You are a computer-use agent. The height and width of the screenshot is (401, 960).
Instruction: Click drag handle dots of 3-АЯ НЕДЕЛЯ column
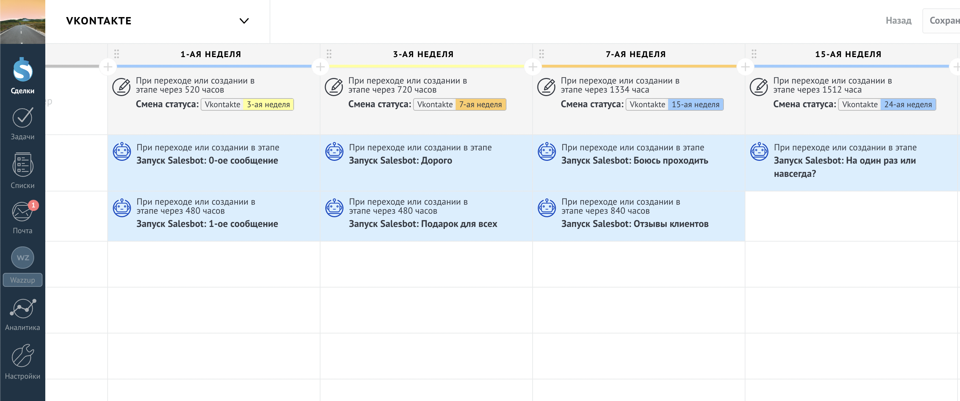(x=329, y=54)
